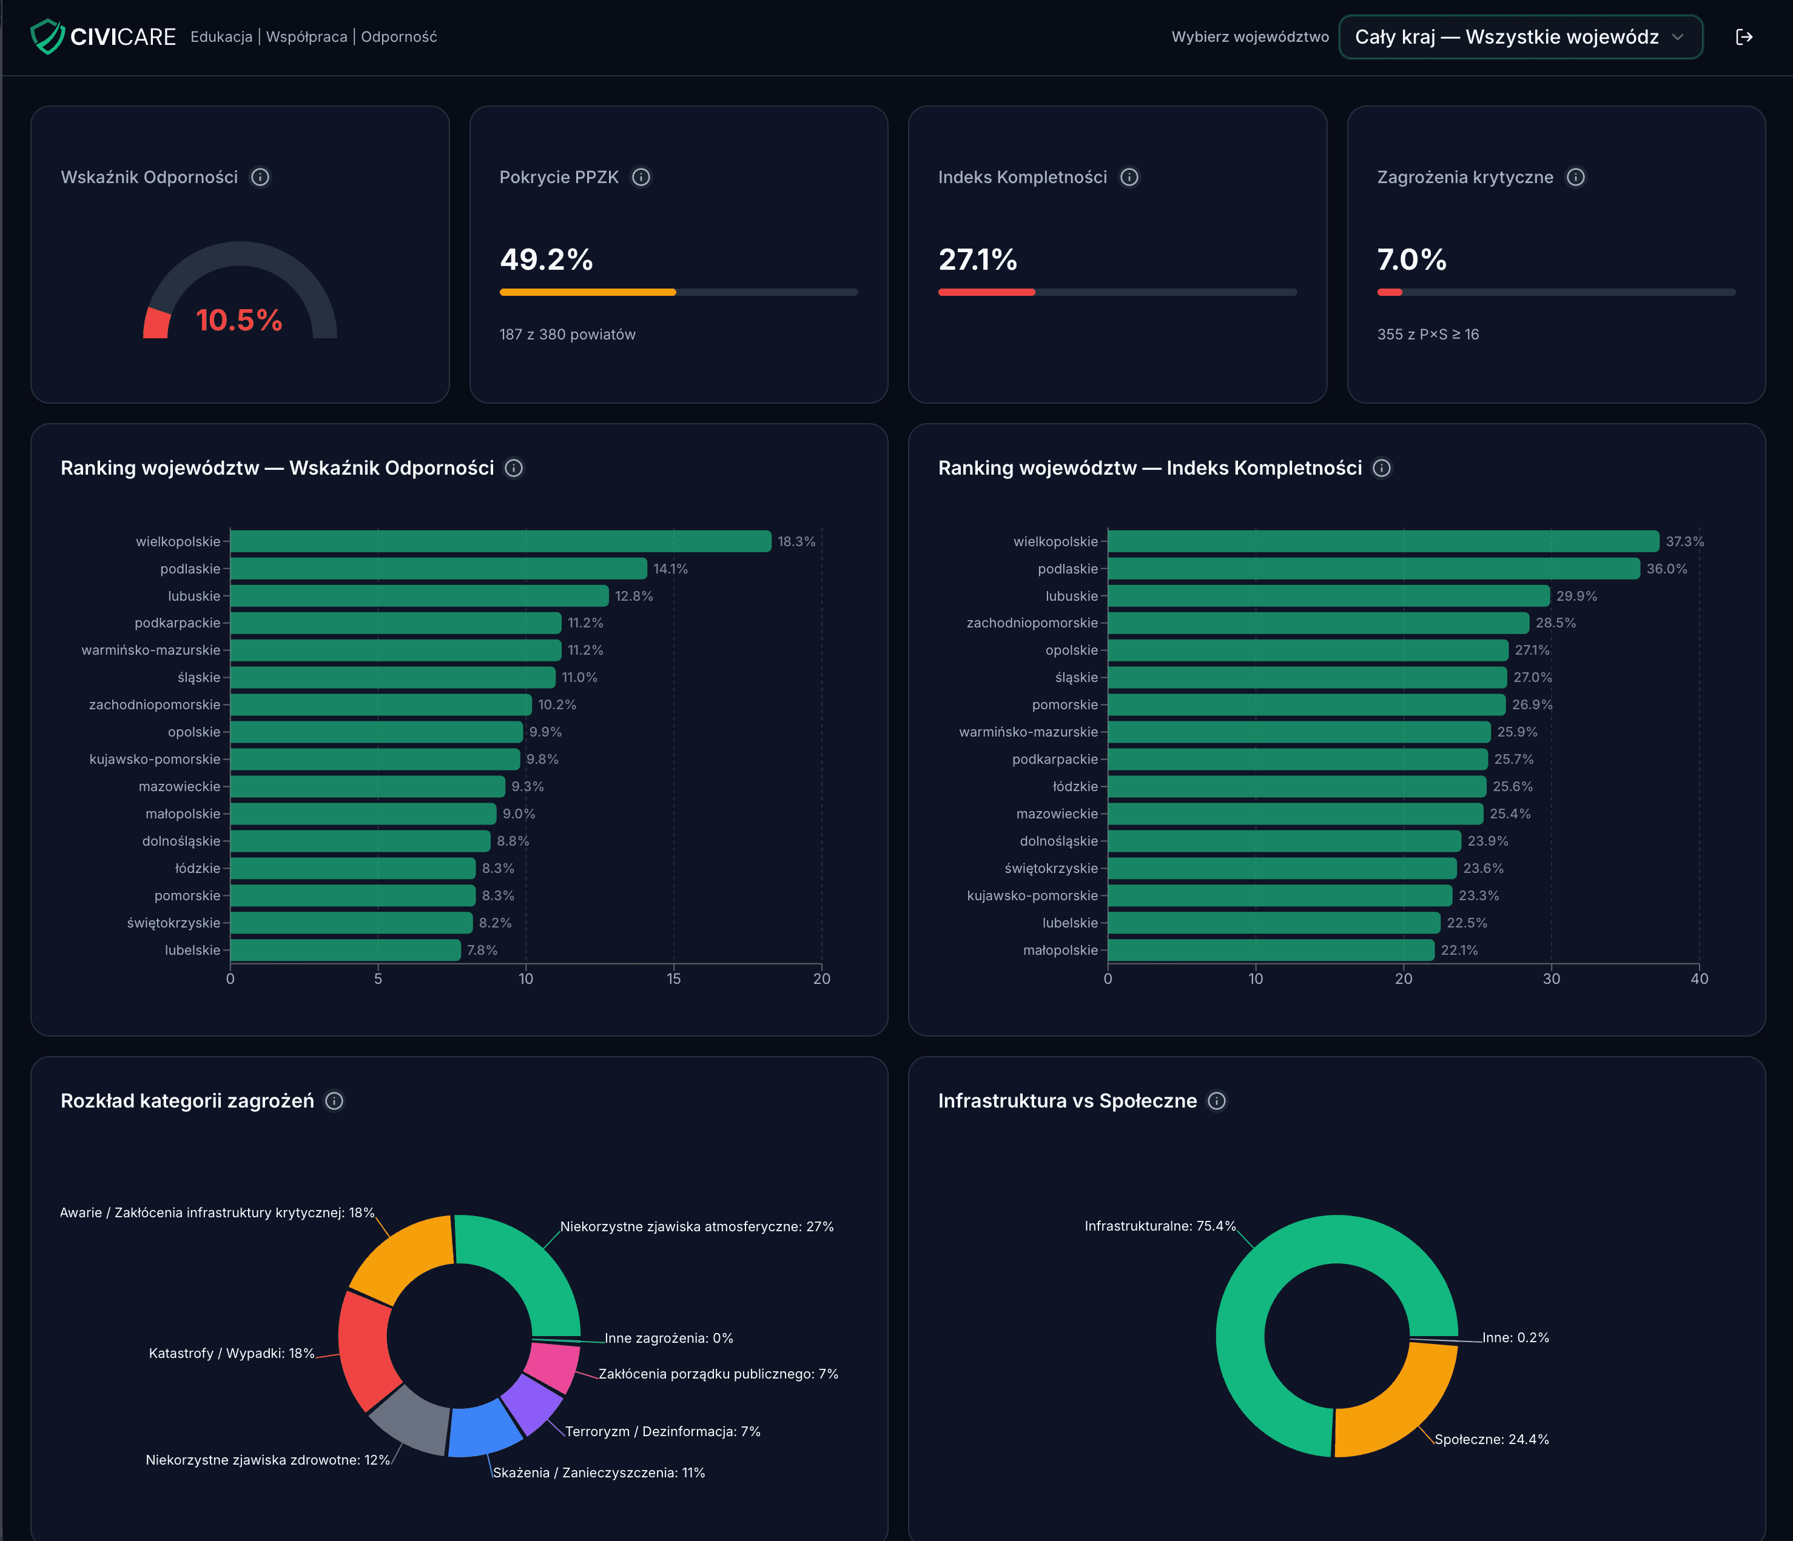Click the 'Skażenia / Zanieczyszczenia: 11%' label
The width and height of the screenshot is (1793, 1541).
pos(599,1472)
